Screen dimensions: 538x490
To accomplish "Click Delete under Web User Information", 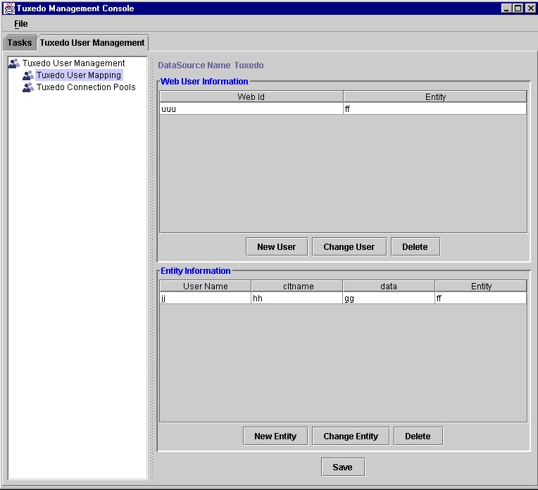I will 415,246.
